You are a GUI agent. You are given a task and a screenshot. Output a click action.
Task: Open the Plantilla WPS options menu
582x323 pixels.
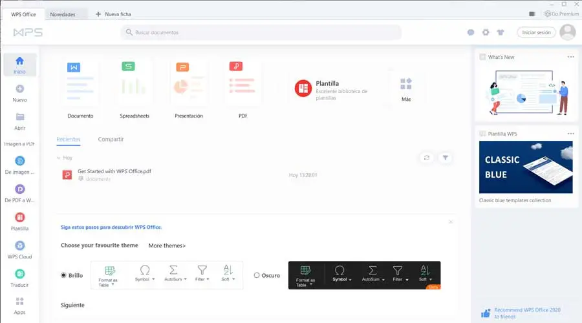pyautogui.click(x=571, y=134)
